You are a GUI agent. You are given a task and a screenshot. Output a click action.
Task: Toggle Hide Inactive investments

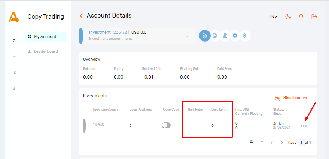(291, 98)
